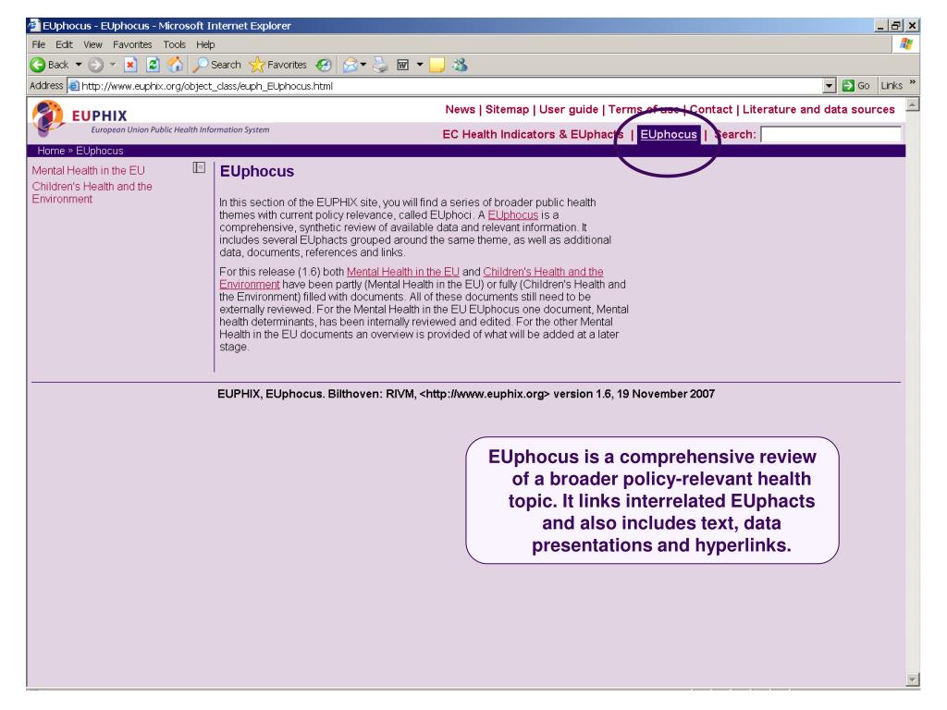Select the EUphocus navigation tab
Image resolution: width=947 pixels, height=710 pixels.
coord(669,134)
